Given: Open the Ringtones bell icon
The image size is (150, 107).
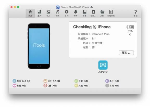Looking at the screenshot, I should 76,13.
